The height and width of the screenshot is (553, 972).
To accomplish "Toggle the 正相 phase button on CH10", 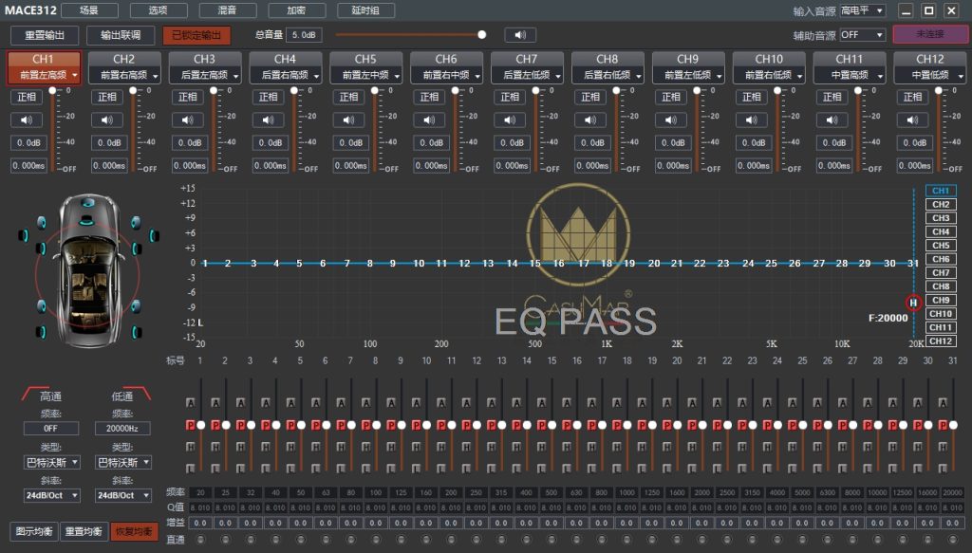I will (x=752, y=97).
